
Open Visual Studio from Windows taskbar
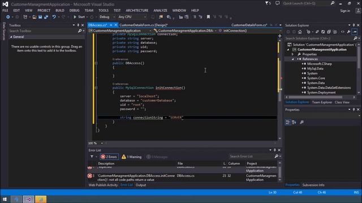click(x=28, y=199)
